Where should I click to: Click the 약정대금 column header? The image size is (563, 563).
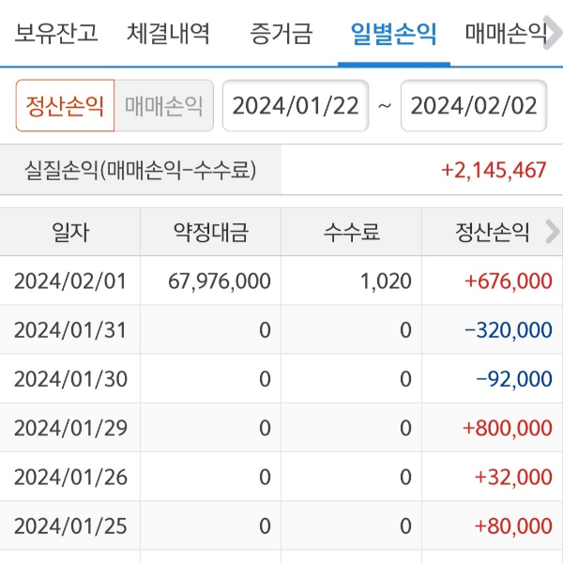210,232
